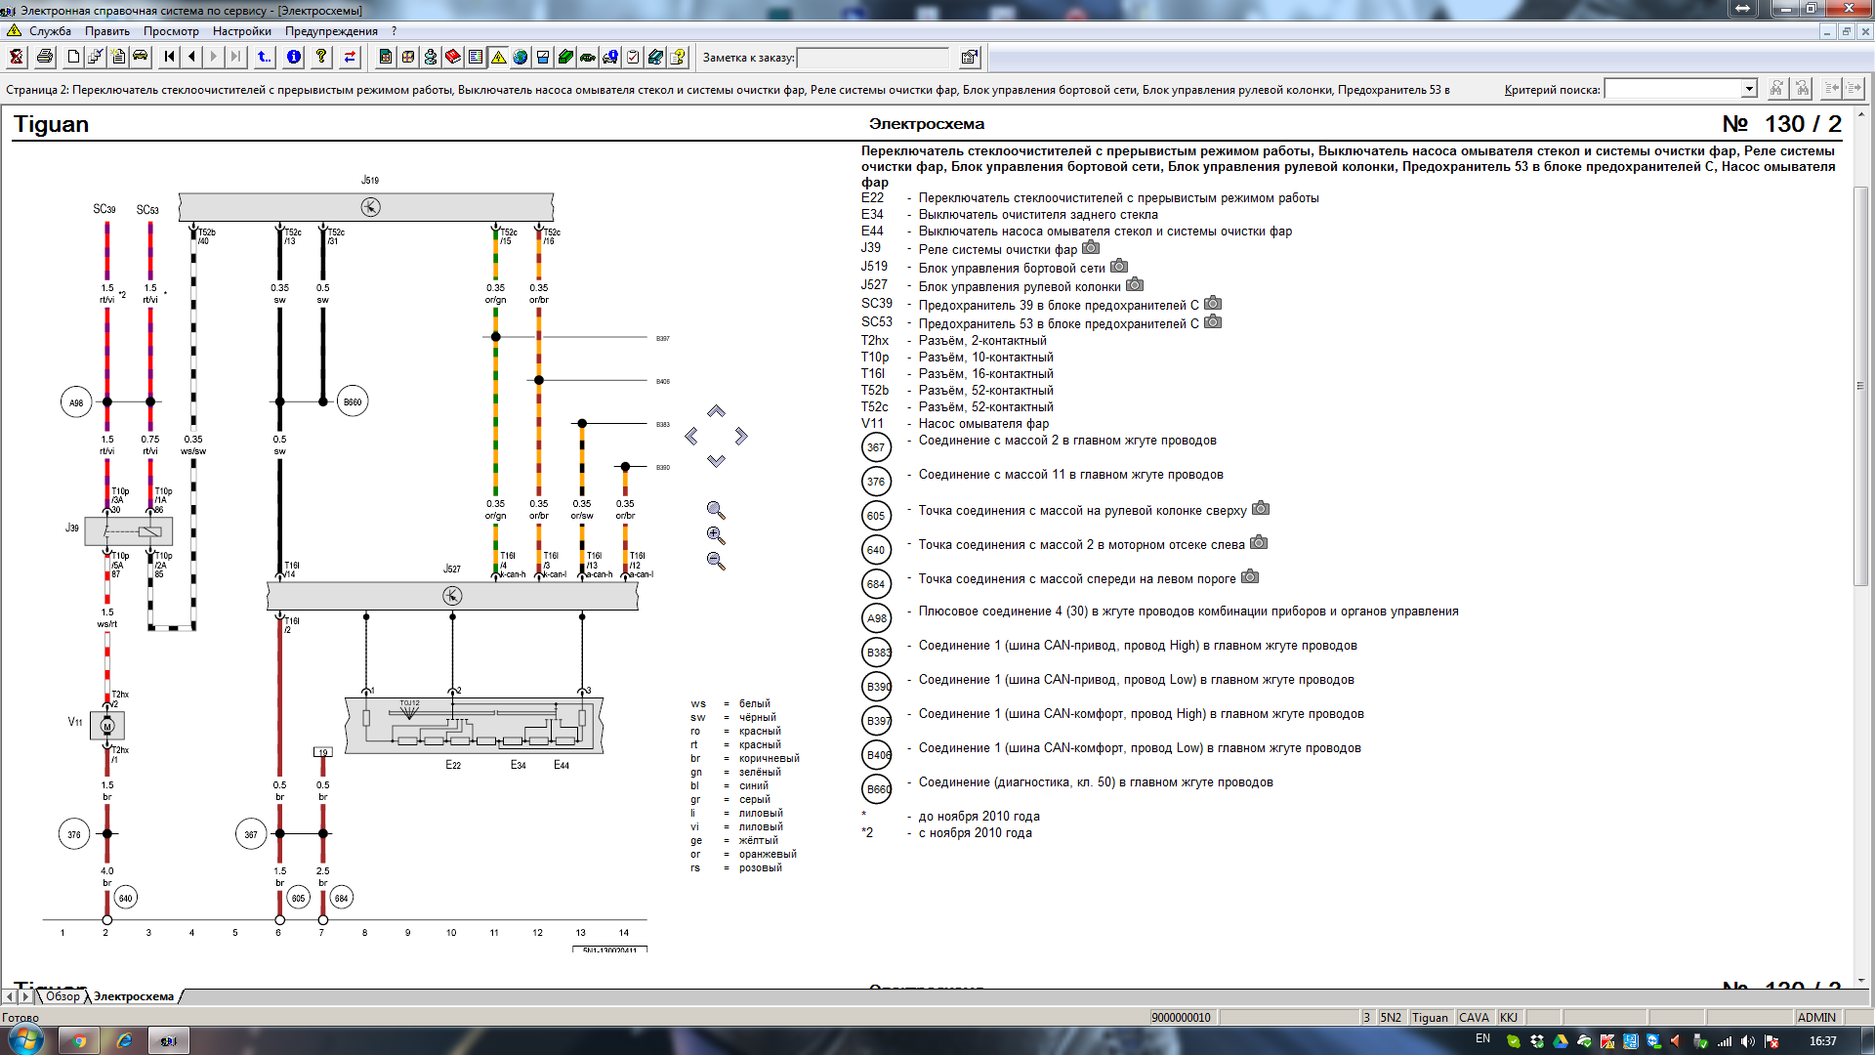Open the red book icon in the toolbar

[453, 57]
